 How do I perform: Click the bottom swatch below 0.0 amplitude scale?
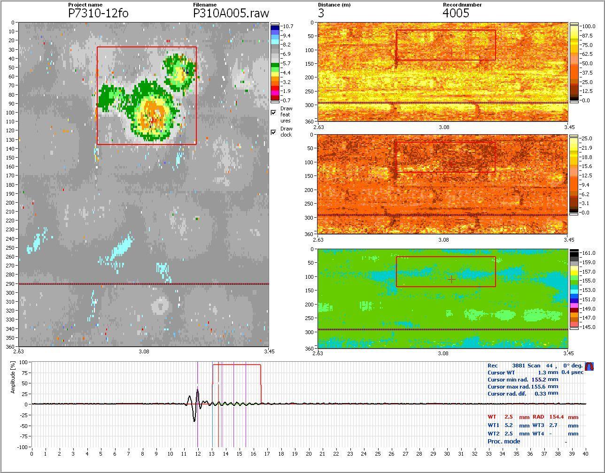click(x=574, y=103)
